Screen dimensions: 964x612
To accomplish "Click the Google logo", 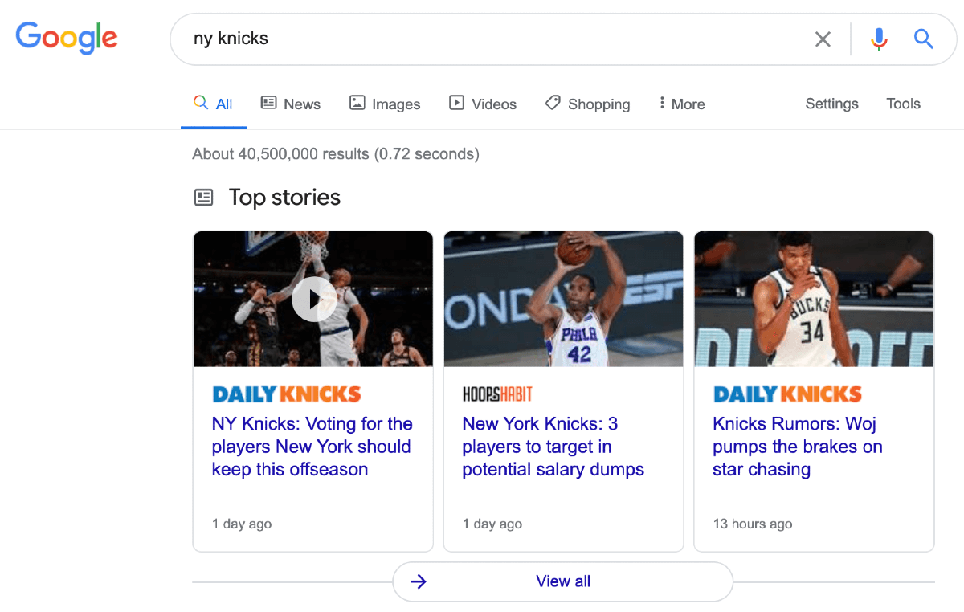I will click(67, 37).
